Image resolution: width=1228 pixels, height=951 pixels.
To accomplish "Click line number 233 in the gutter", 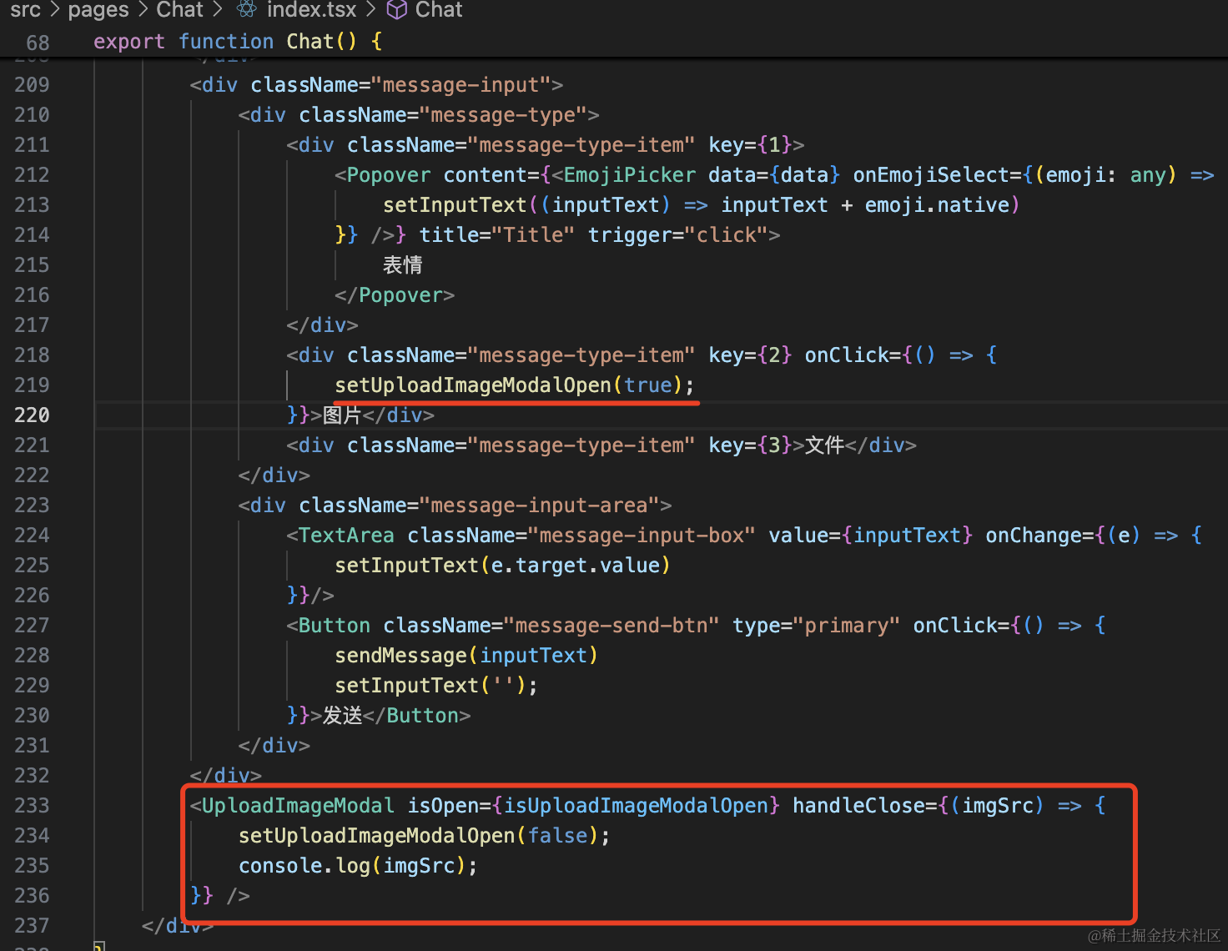I will tap(32, 806).
